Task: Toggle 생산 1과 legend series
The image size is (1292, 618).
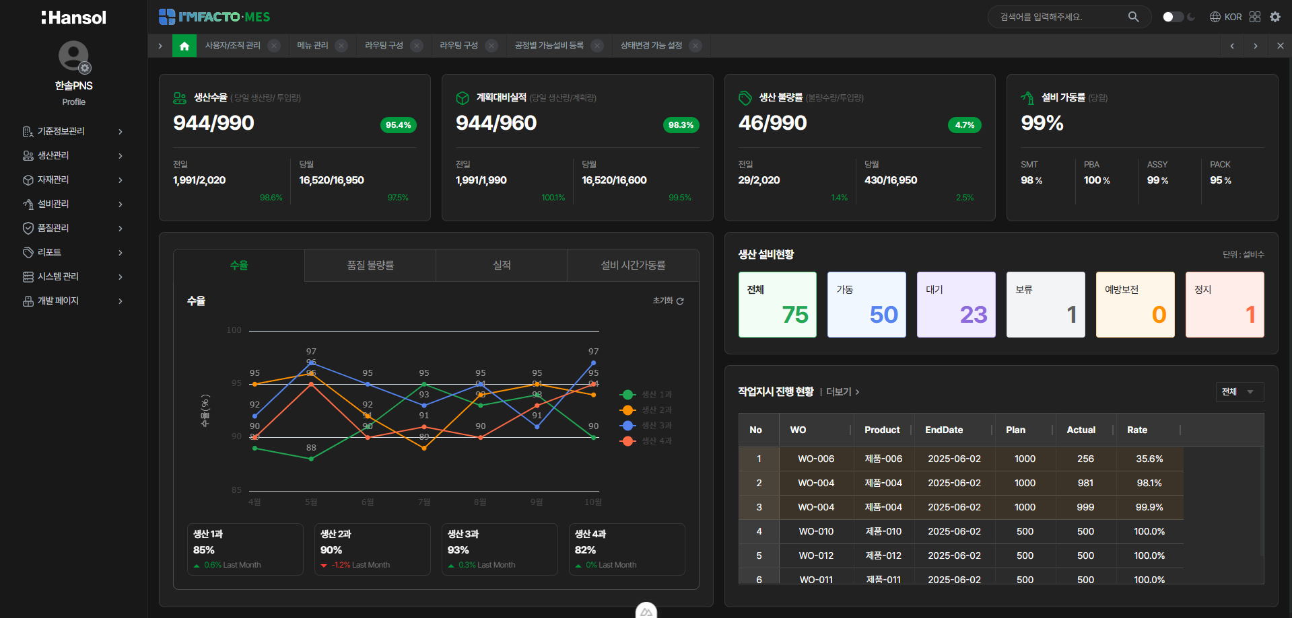Action: [646, 395]
